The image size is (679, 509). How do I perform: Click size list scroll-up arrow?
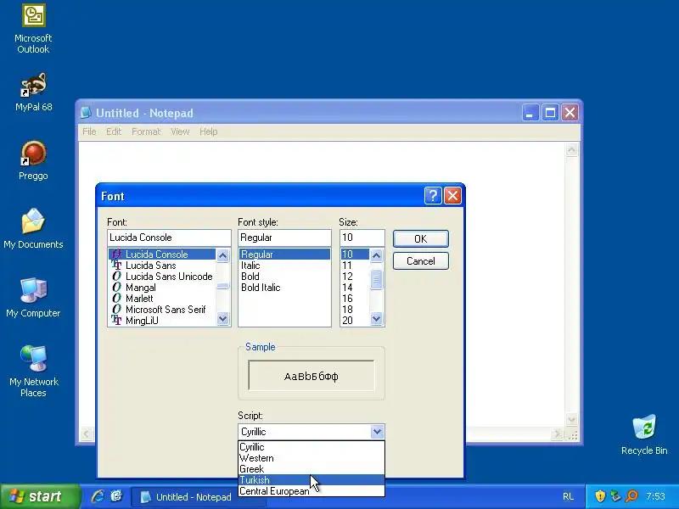pos(377,255)
